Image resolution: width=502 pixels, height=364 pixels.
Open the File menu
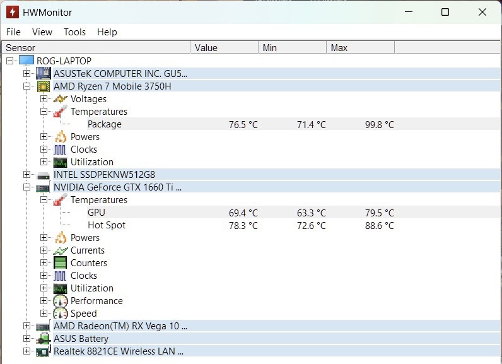pos(13,32)
